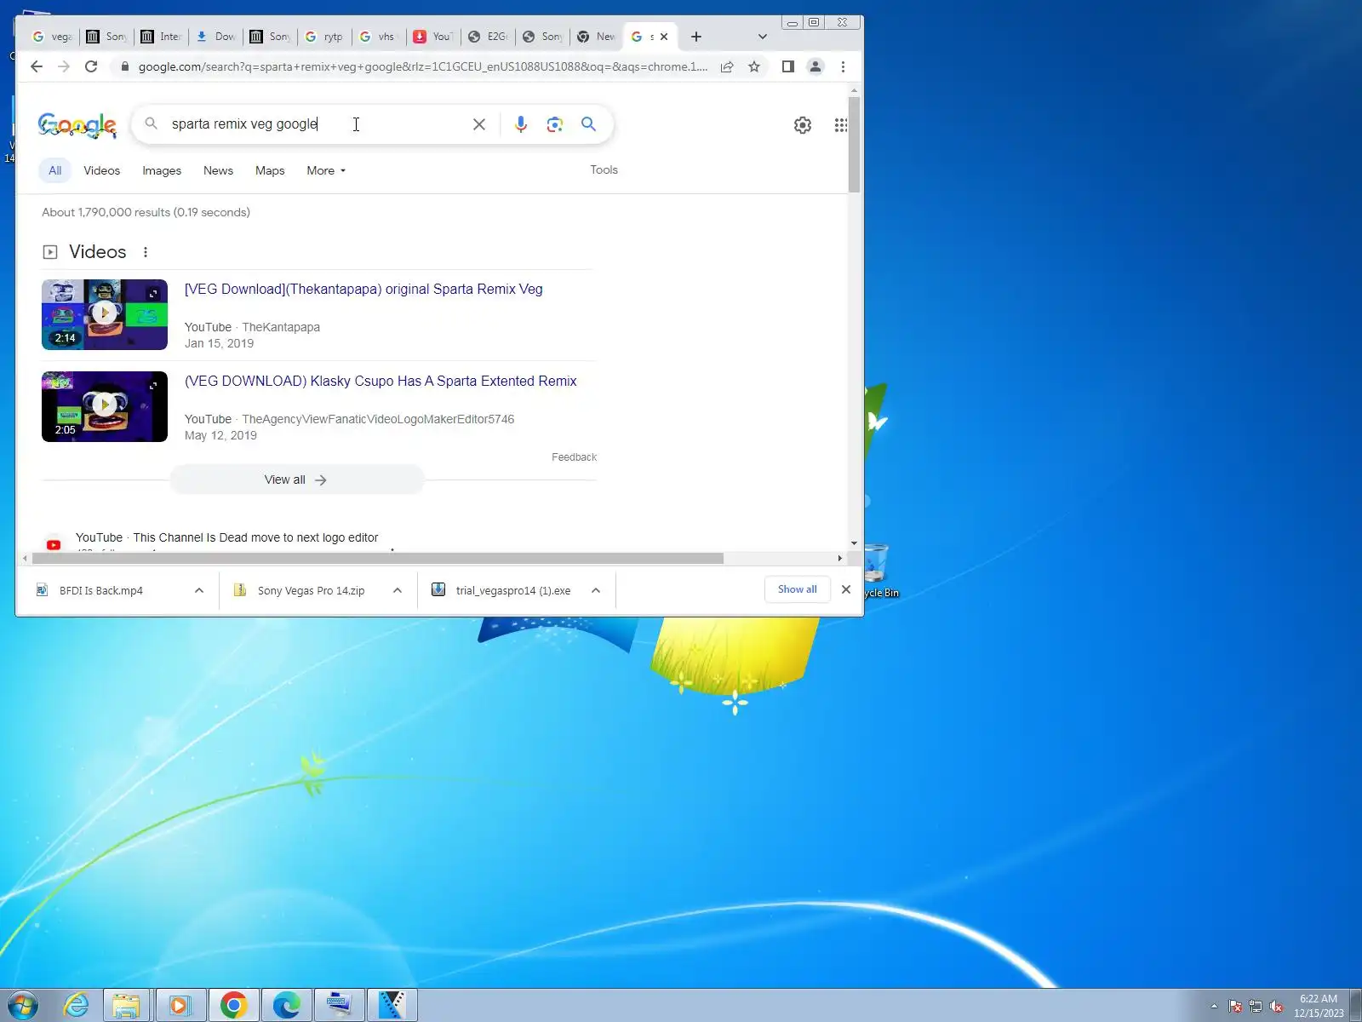Switch to the 'vega' browser tab
The width and height of the screenshot is (1362, 1022).
point(52,37)
